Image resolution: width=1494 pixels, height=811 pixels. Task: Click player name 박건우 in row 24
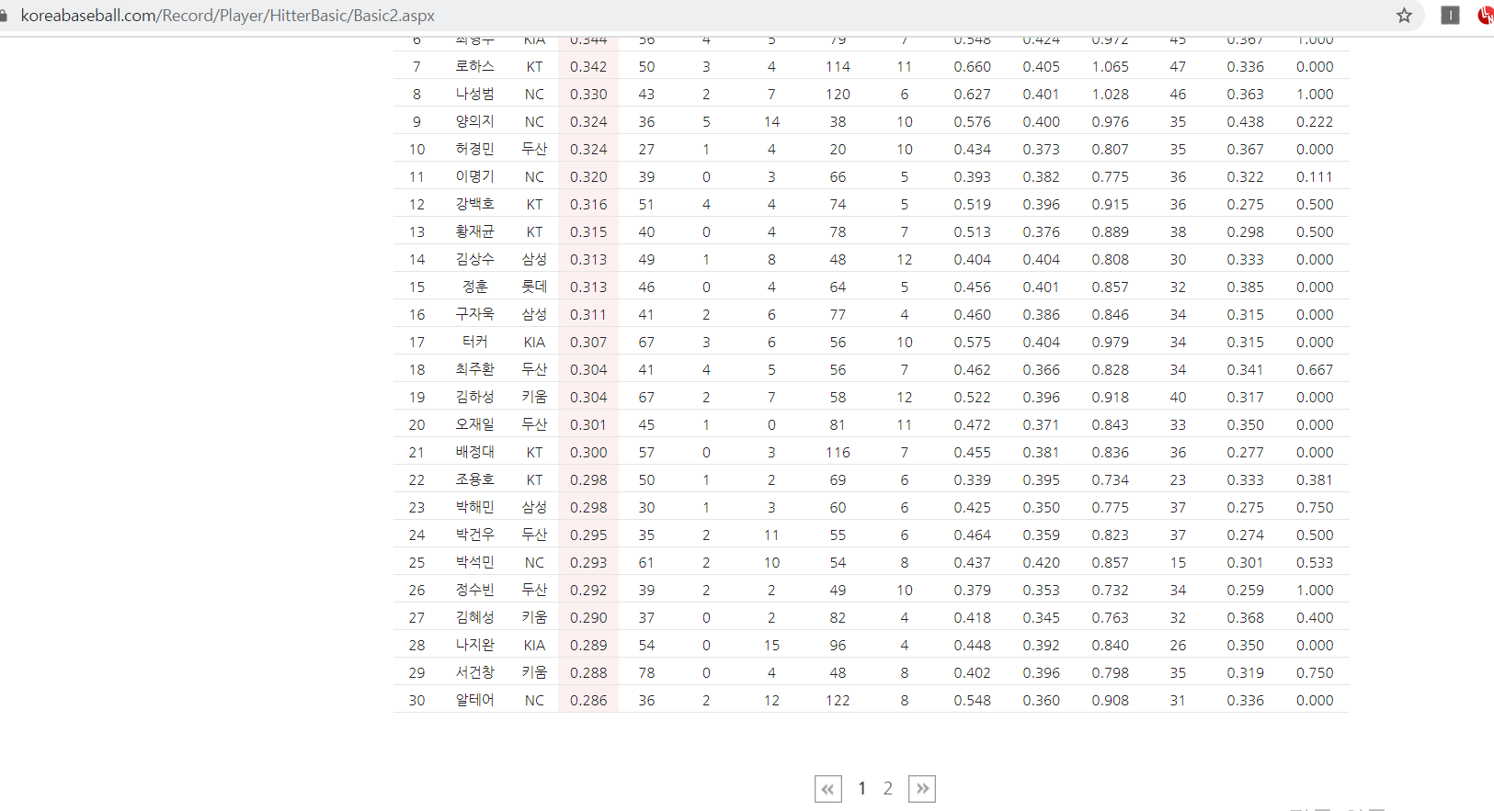(475, 535)
